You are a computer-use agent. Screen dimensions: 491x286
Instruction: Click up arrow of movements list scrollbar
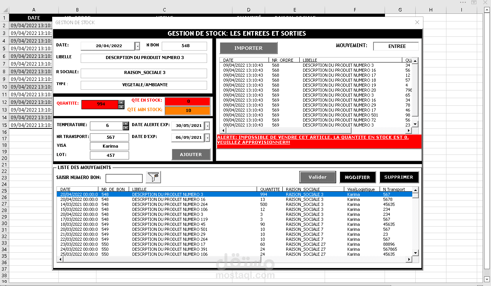tap(415, 189)
